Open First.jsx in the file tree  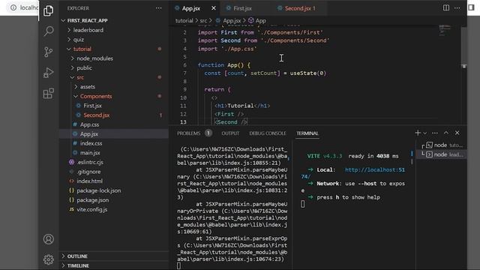click(x=92, y=106)
